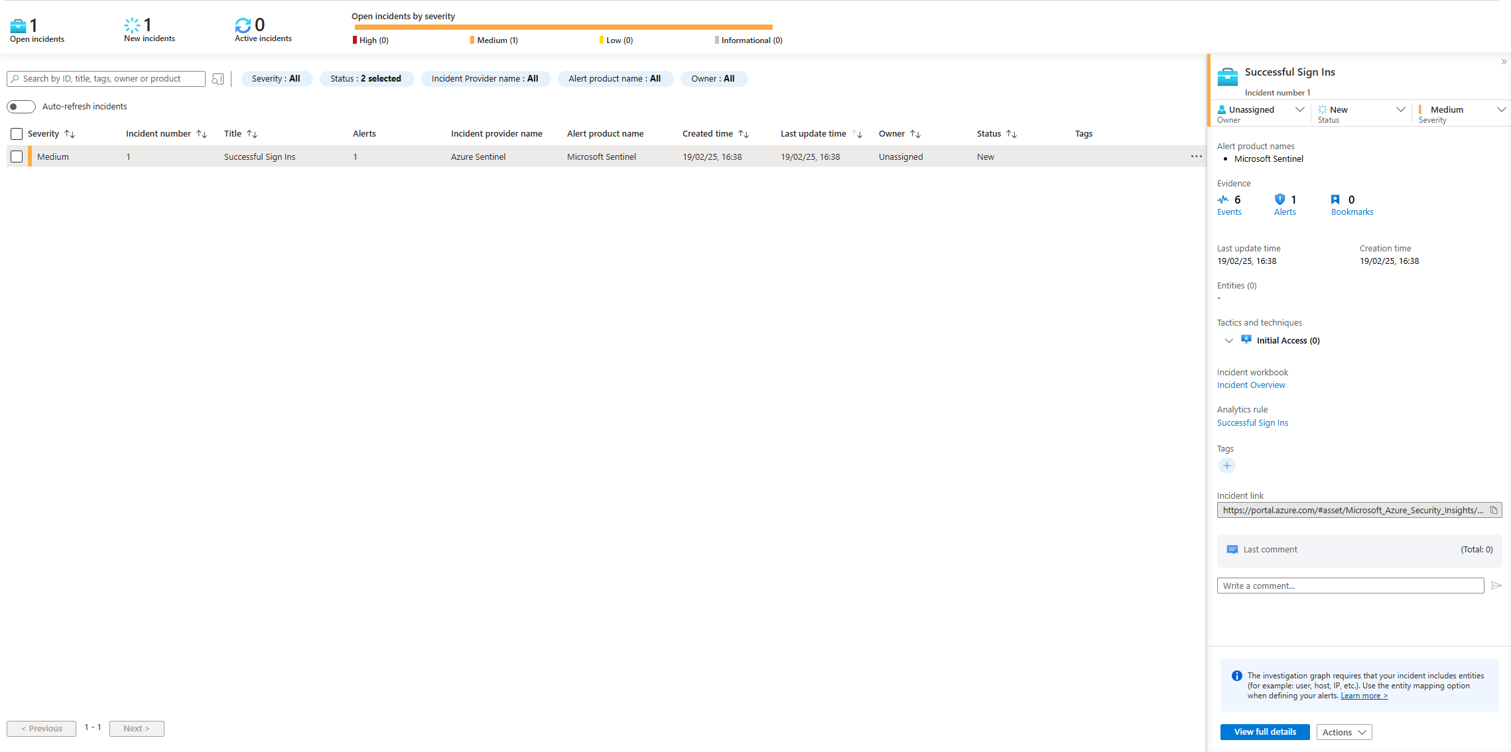Click the Open incidents briefcase icon
This screenshot has width=1511, height=752.
tap(18, 26)
